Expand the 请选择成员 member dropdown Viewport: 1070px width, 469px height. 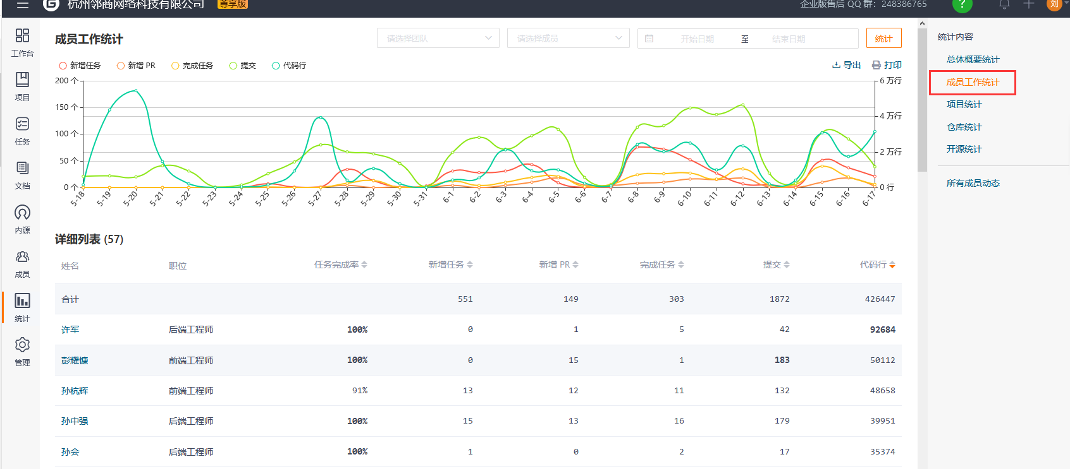click(x=569, y=38)
